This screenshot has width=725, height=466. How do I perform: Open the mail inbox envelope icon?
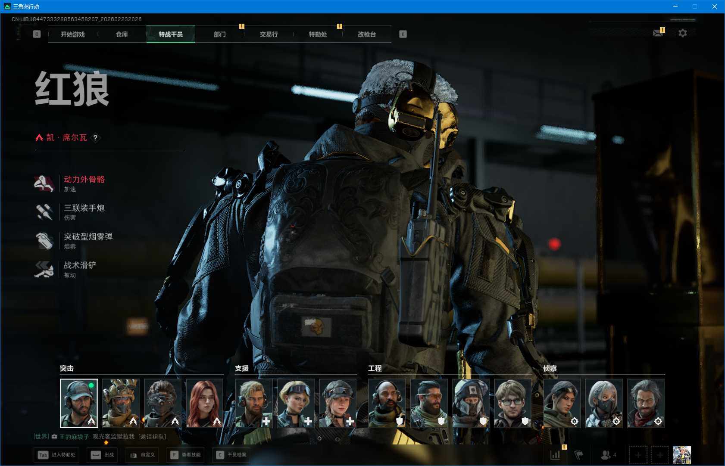658,33
